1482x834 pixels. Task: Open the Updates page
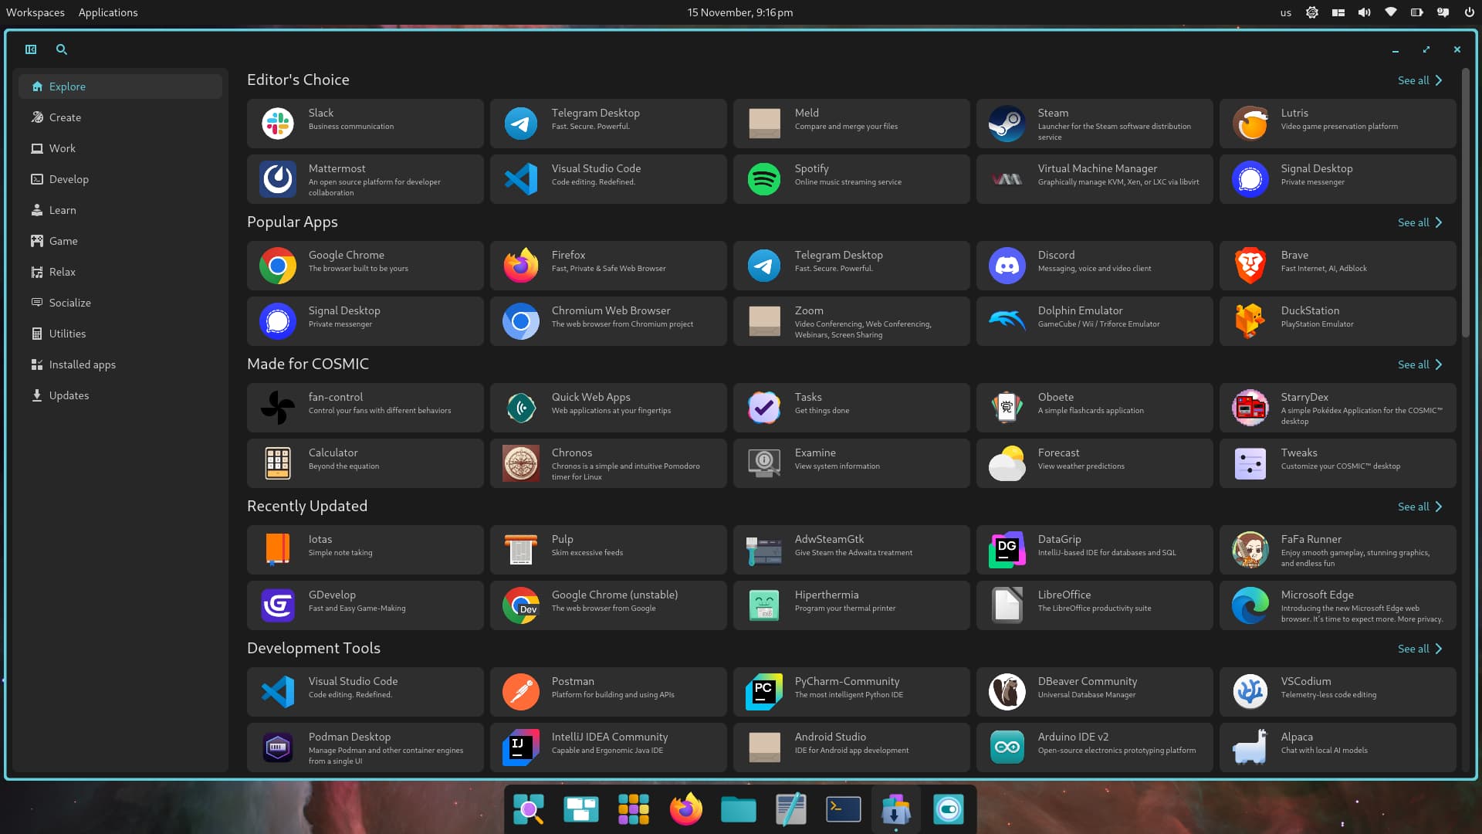[120, 395]
